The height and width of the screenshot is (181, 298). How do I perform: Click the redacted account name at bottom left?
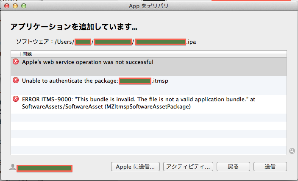pyautogui.click(x=45, y=168)
